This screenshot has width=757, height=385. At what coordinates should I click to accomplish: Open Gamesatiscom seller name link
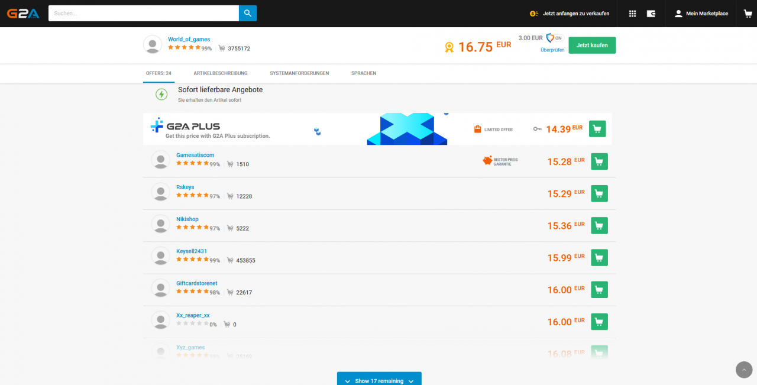[x=195, y=155]
